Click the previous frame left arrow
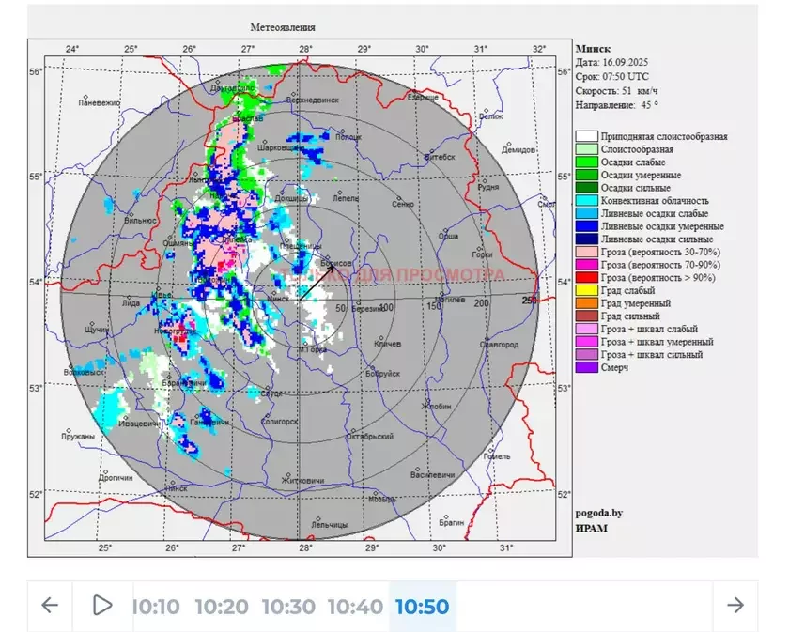 [x=50, y=606]
